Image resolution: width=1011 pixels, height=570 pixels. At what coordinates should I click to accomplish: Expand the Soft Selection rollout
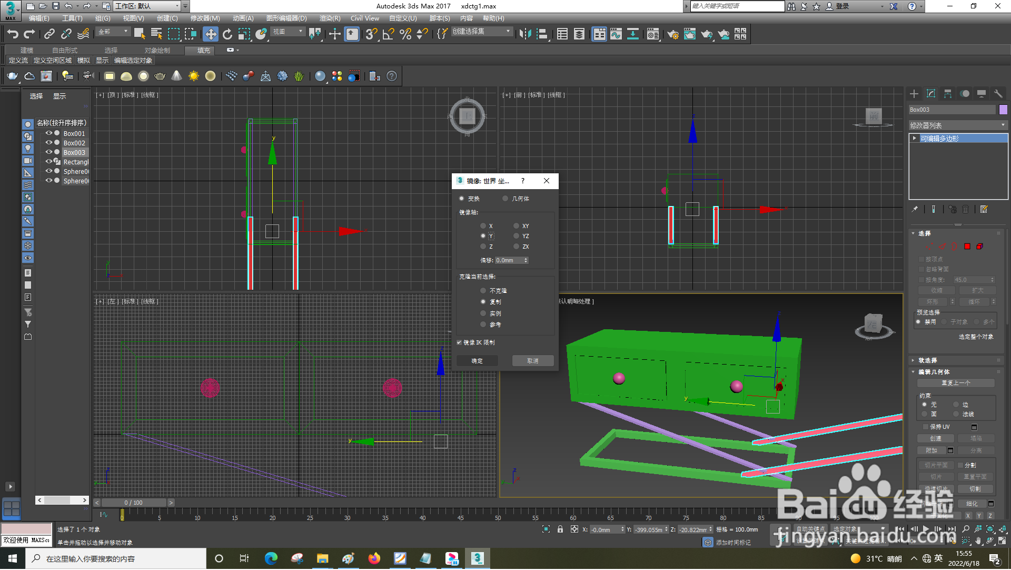[x=927, y=360]
